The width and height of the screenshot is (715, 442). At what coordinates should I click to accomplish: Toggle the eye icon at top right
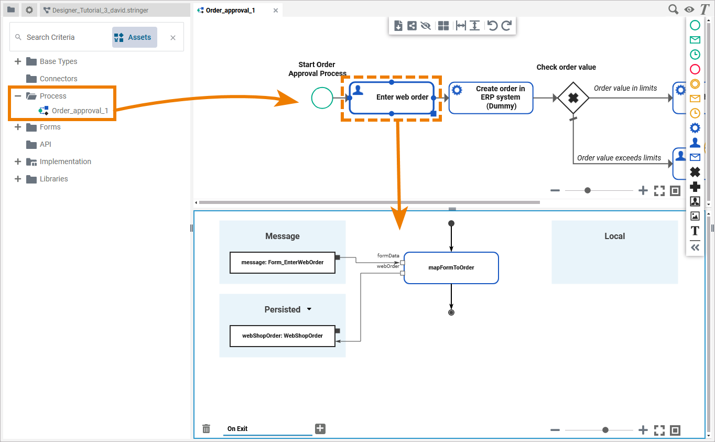click(x=689, y=9)
